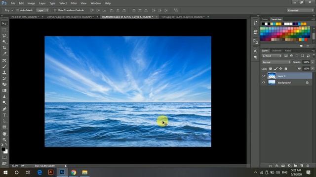This screenshot has height=177, width=316.
Task: Open Adobe Illustrator from taskbar
Action: [x=51, y=172]
